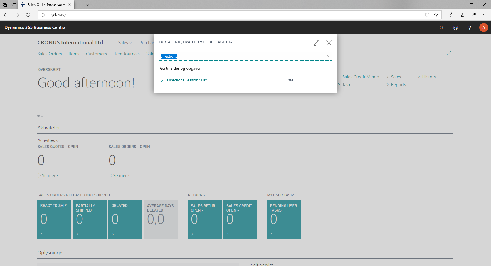Image resolution: width=491 pixels, height=266 pixels.
Task: Go forward in browser history
Action: [x=17, y=15]
